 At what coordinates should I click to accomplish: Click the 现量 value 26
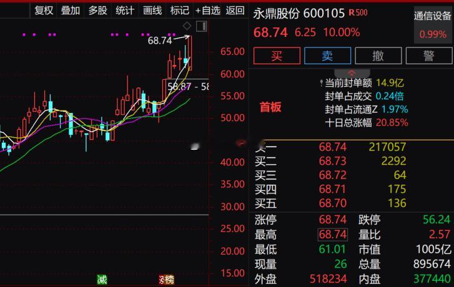point(340,264)
